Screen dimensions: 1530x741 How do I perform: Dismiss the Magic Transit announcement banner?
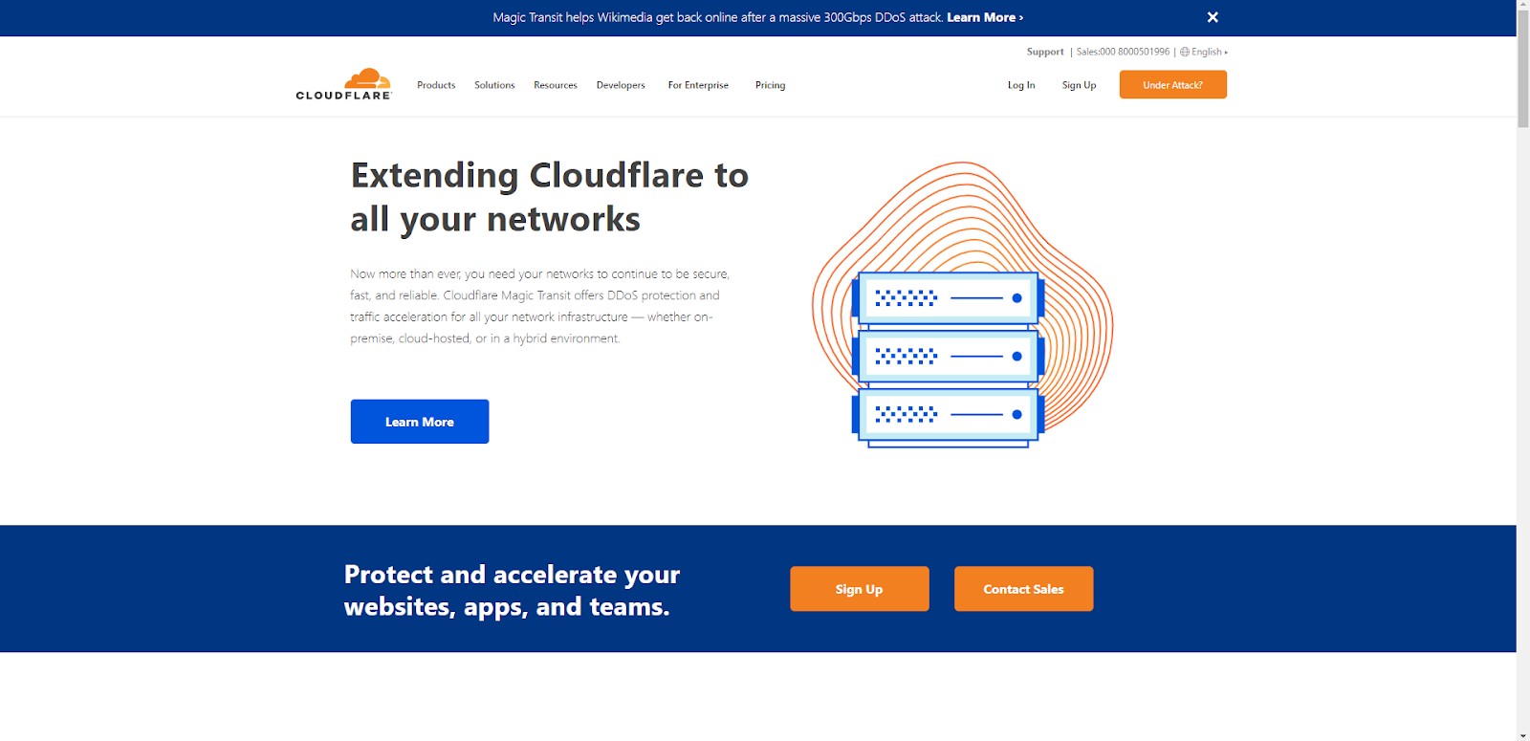click(1213, 17)
